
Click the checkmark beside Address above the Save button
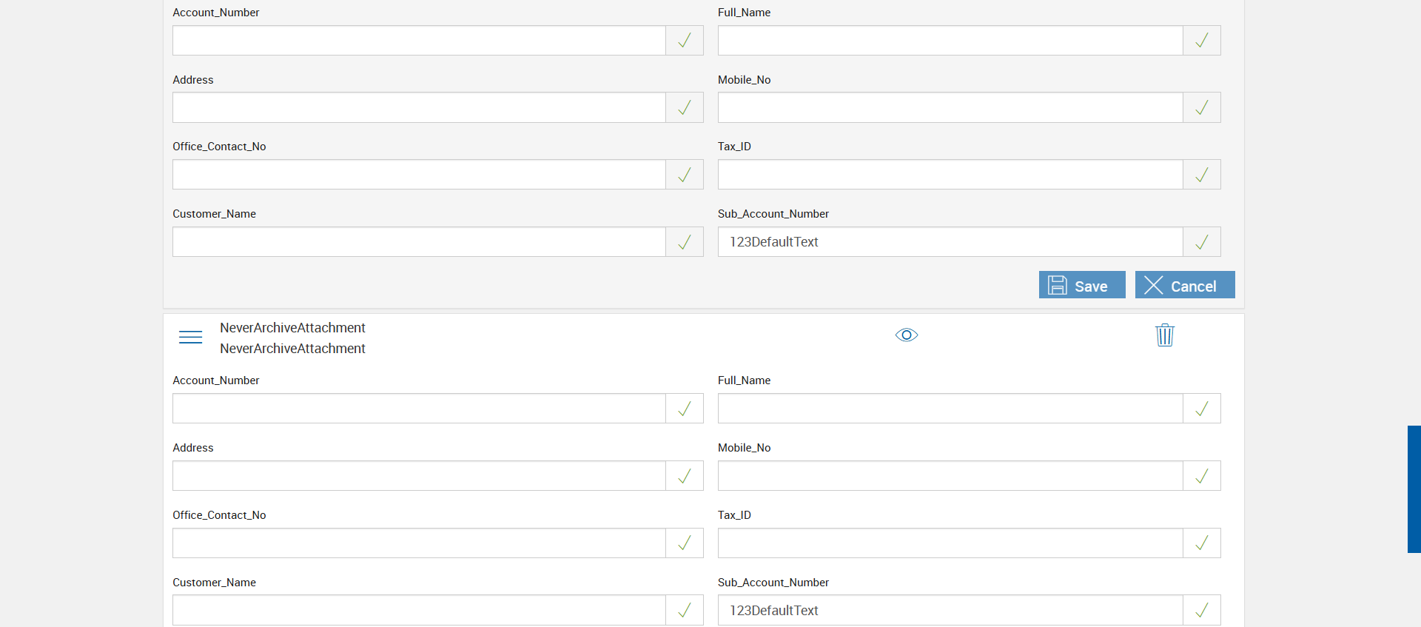[x=685, y=108]
